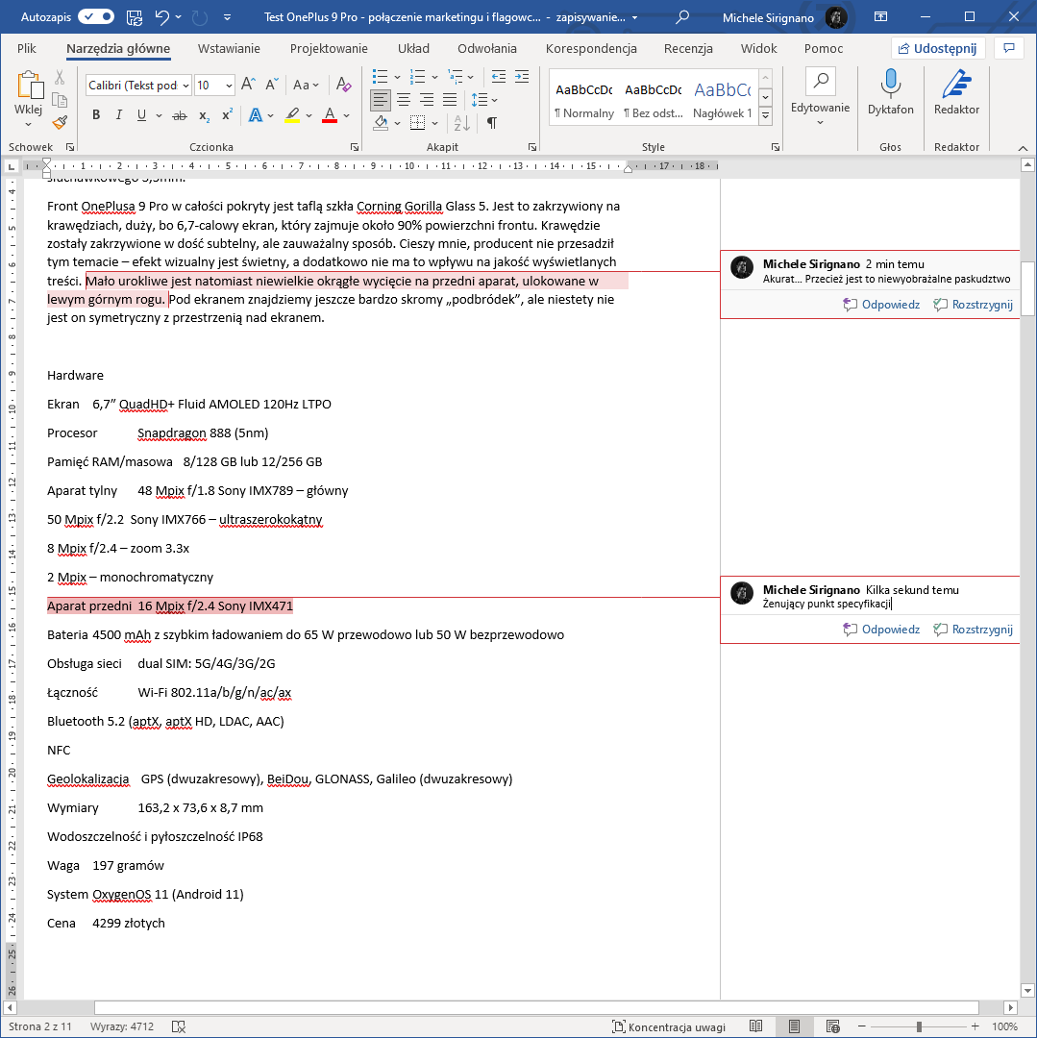Apply the Nagłówek 1 style
Image resolution: width=1037 pixels, height=1038 pixels.
pyautogui.click(x=722, y=100)
